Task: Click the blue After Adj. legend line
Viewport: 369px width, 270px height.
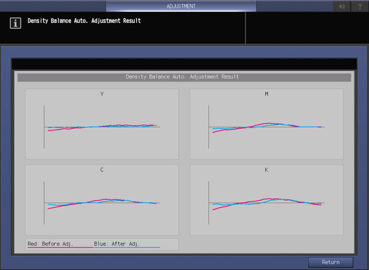Action: coord(127,248)
